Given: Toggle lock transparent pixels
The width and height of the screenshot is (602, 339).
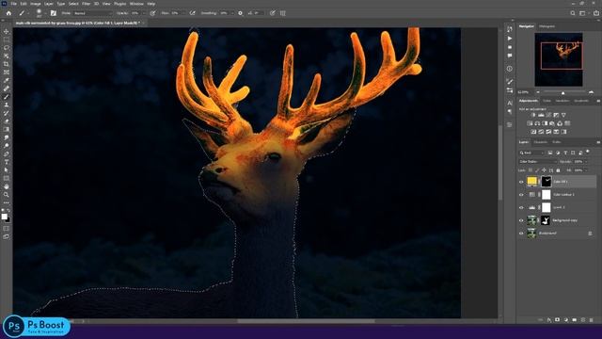Looking at the screenshot, I should 531,170.
